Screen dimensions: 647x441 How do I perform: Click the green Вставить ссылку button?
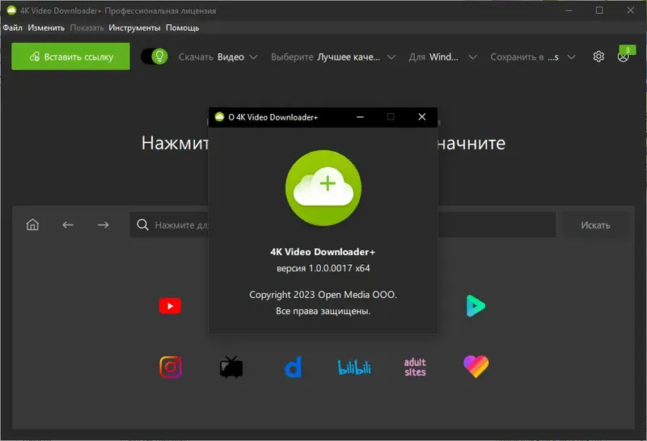[70, 57]
